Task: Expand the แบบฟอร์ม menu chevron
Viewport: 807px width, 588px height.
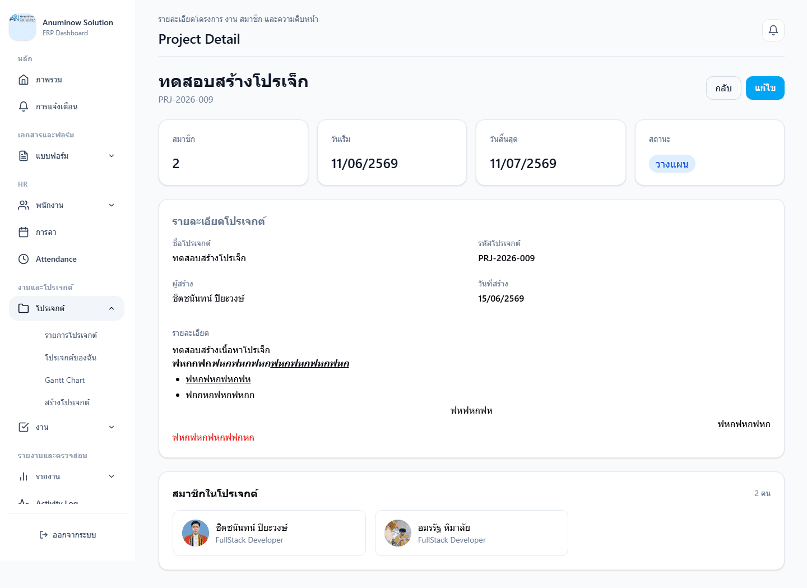Action: (x=112, y=156)
